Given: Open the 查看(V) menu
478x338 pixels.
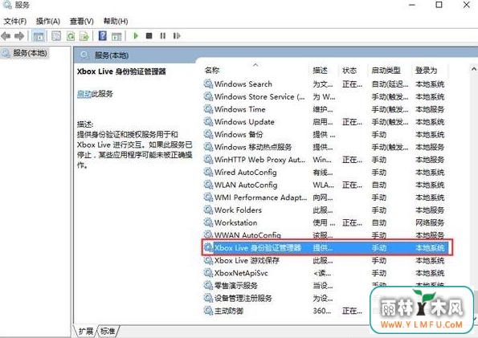Looking at the screenshot, I should 81,21.
